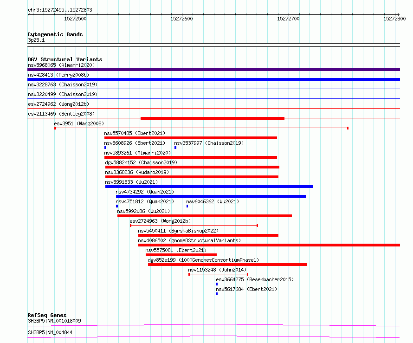
Task: Select the red nsv5893261 variant bar
Action: [191, 157]
